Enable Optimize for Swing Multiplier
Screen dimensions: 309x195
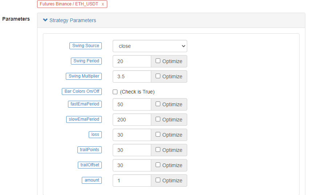[158, 76]
